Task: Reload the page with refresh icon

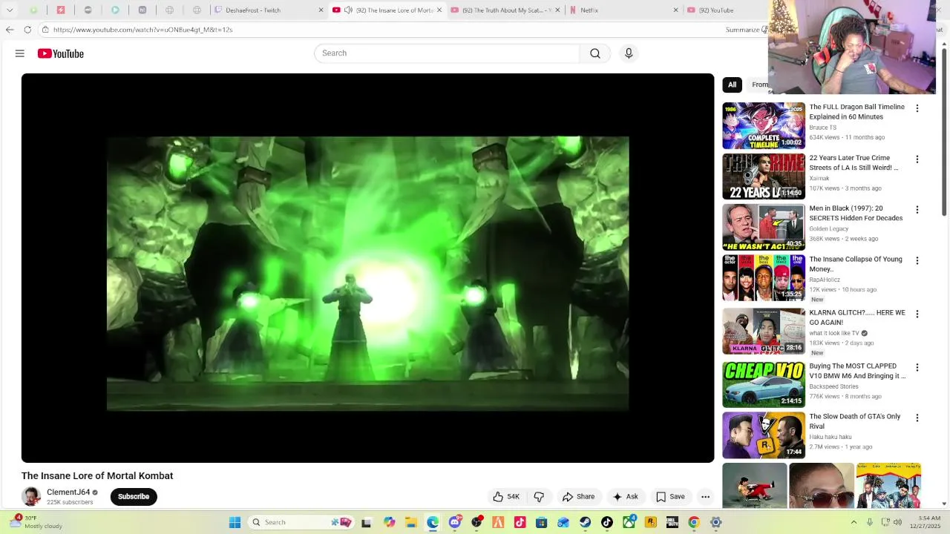Action: point(27,30)
